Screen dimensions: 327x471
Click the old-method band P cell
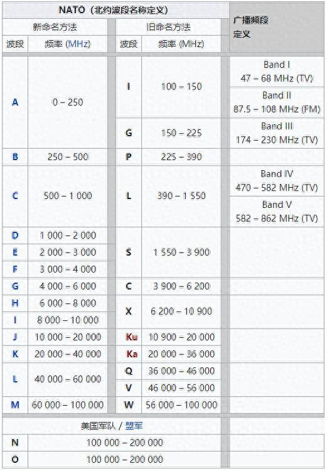coord(129,157)
